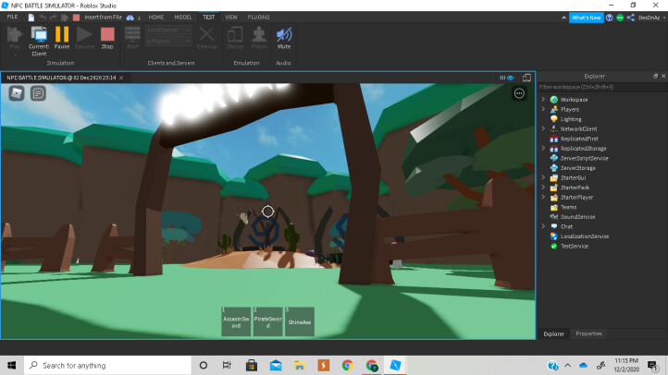Equip the AssasinSword hotbar slot
668x375 pixels.
[x=236, y=321]
